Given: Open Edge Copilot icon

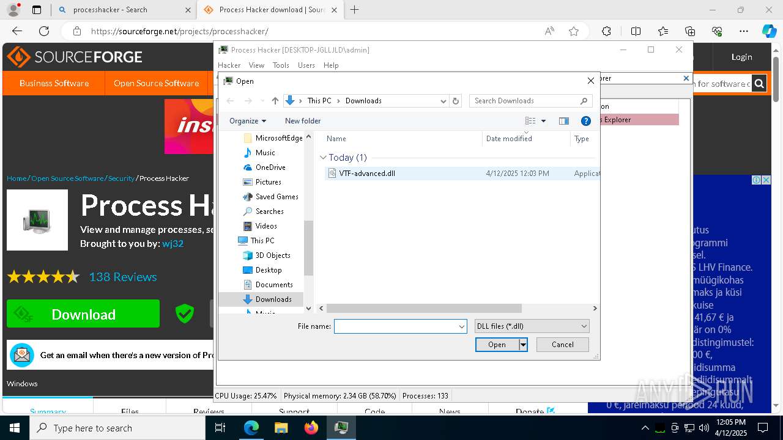Looking at the screenshot, I should [x=769, y=31].
